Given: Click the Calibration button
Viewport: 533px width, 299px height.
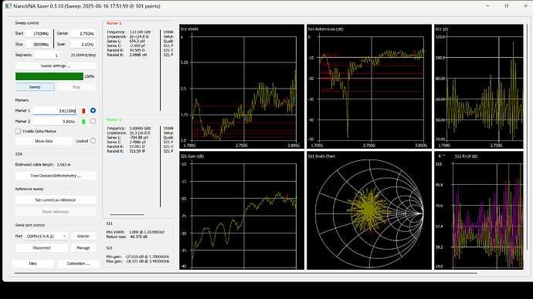Looking at the screenshot, I should pos(78,264).
